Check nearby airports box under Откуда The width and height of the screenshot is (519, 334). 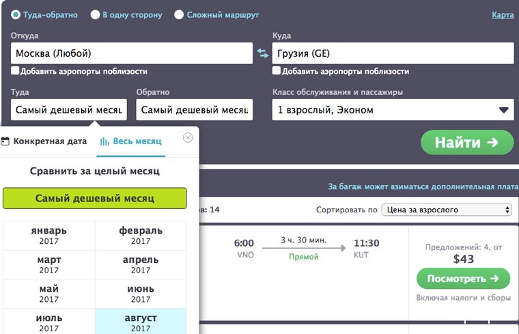pyautogui.click(x=15, y=70)
